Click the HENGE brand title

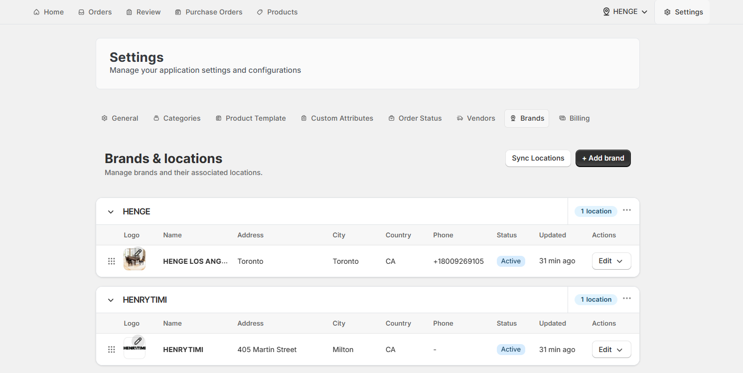(x=137, y=211)
